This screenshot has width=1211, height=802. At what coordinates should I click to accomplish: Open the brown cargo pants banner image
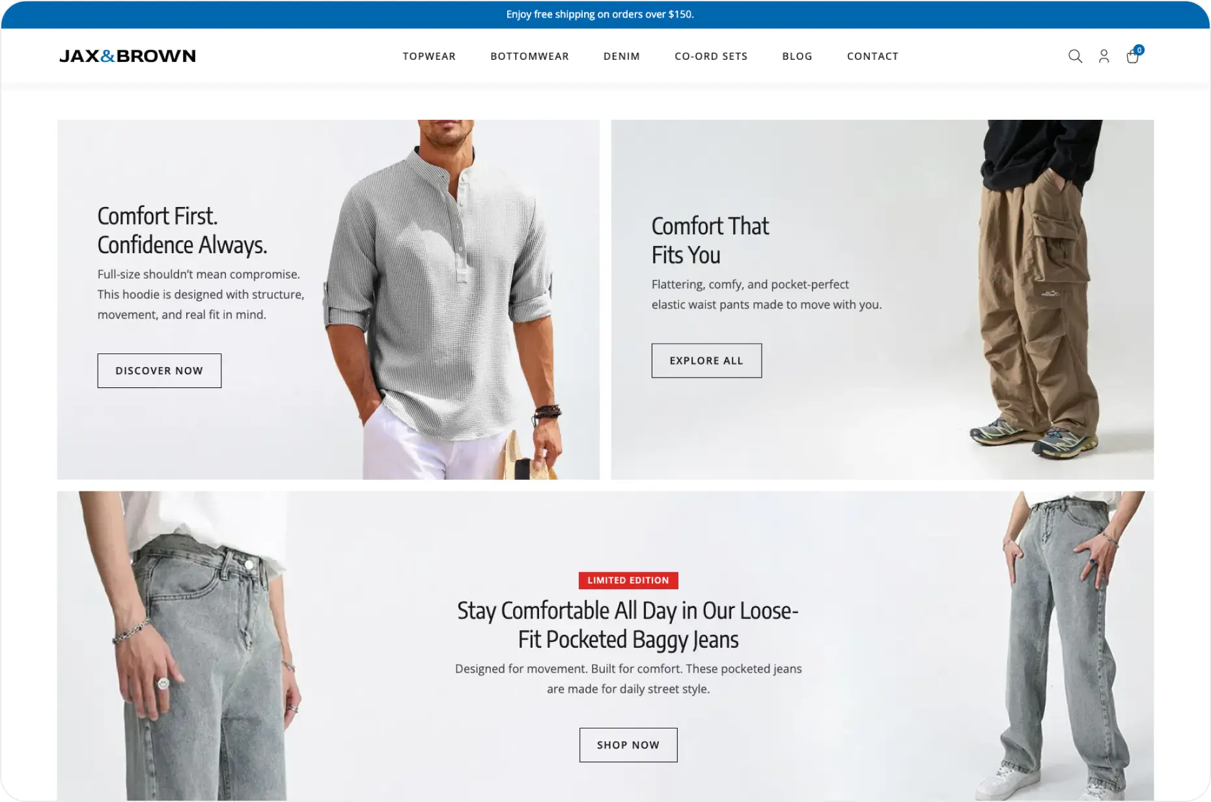pos(1035,290)
